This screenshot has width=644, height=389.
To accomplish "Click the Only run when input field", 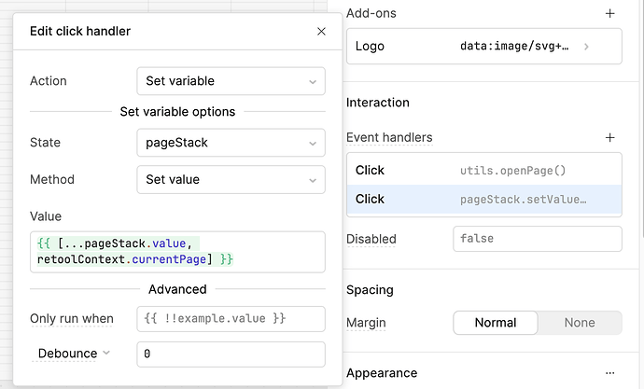I will click(x=231, y=318).
